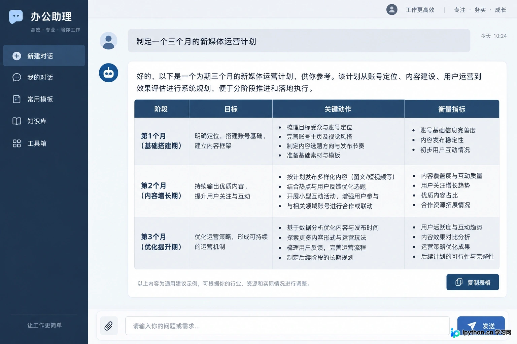Click the goal cell 持续输出优质内容
517x344 pixels.
click(231, 191)
